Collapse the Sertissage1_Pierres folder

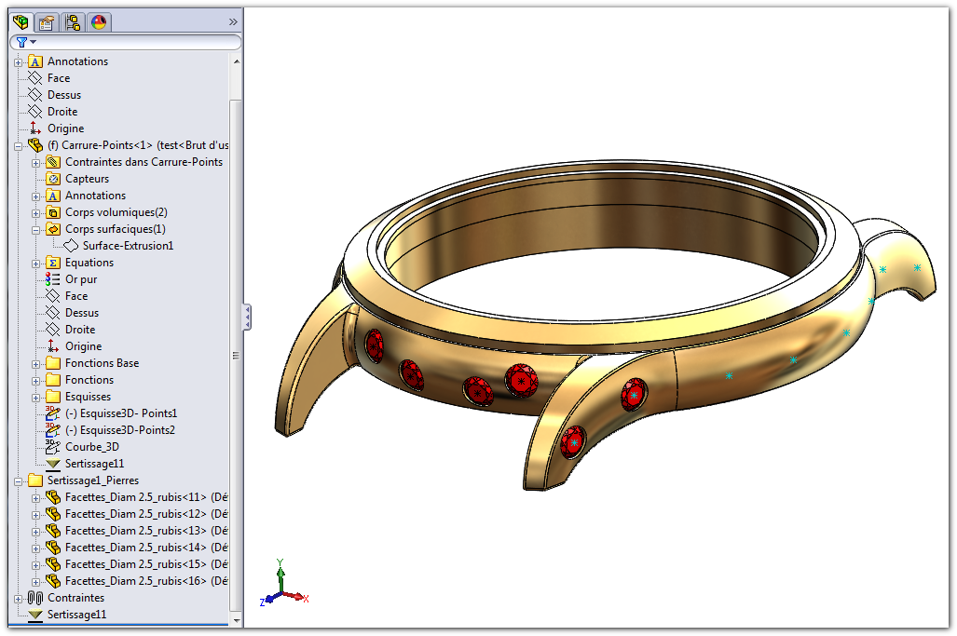pos(19,480)
